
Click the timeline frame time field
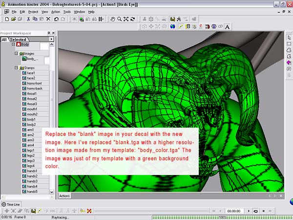(x=234, y=211)
